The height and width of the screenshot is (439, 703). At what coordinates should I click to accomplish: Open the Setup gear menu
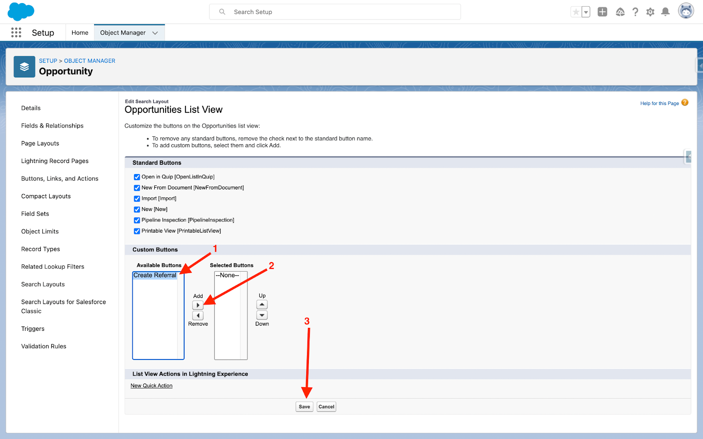click(x=650, y=12)
